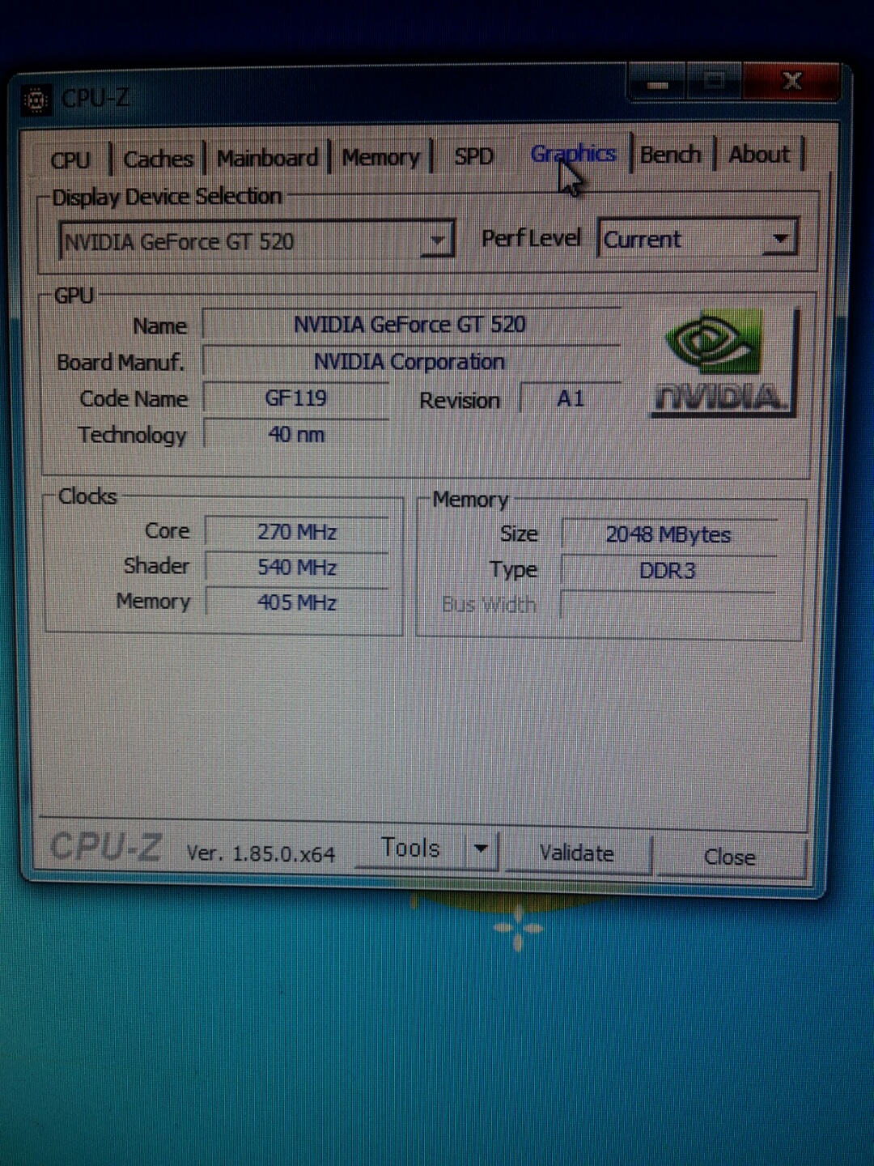Click the CPU-Z app icon in title bar
Image resolution: width=874 pixels, height=1166 pixels.
pos(36,100)
